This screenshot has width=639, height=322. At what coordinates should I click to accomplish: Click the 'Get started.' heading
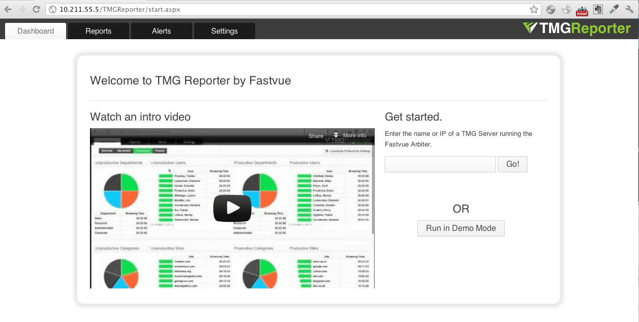[x=413, y=117]
